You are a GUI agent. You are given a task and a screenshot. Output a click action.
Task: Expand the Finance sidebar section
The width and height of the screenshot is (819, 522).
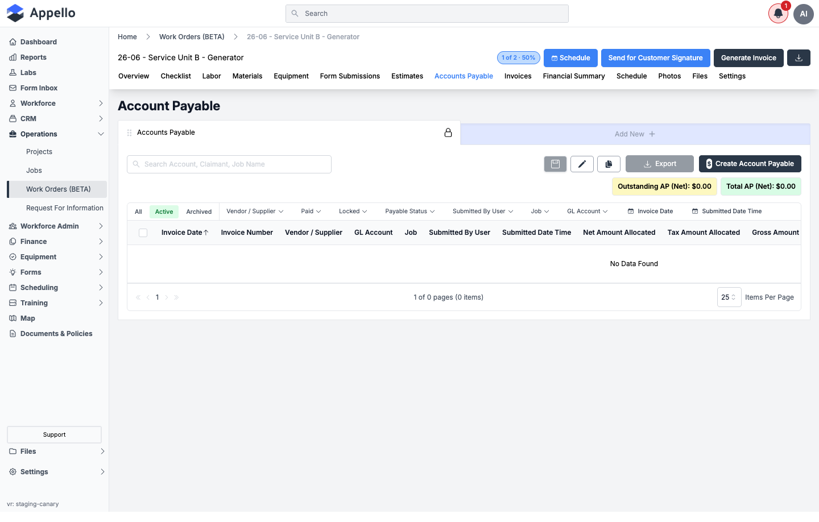(57, 242)
